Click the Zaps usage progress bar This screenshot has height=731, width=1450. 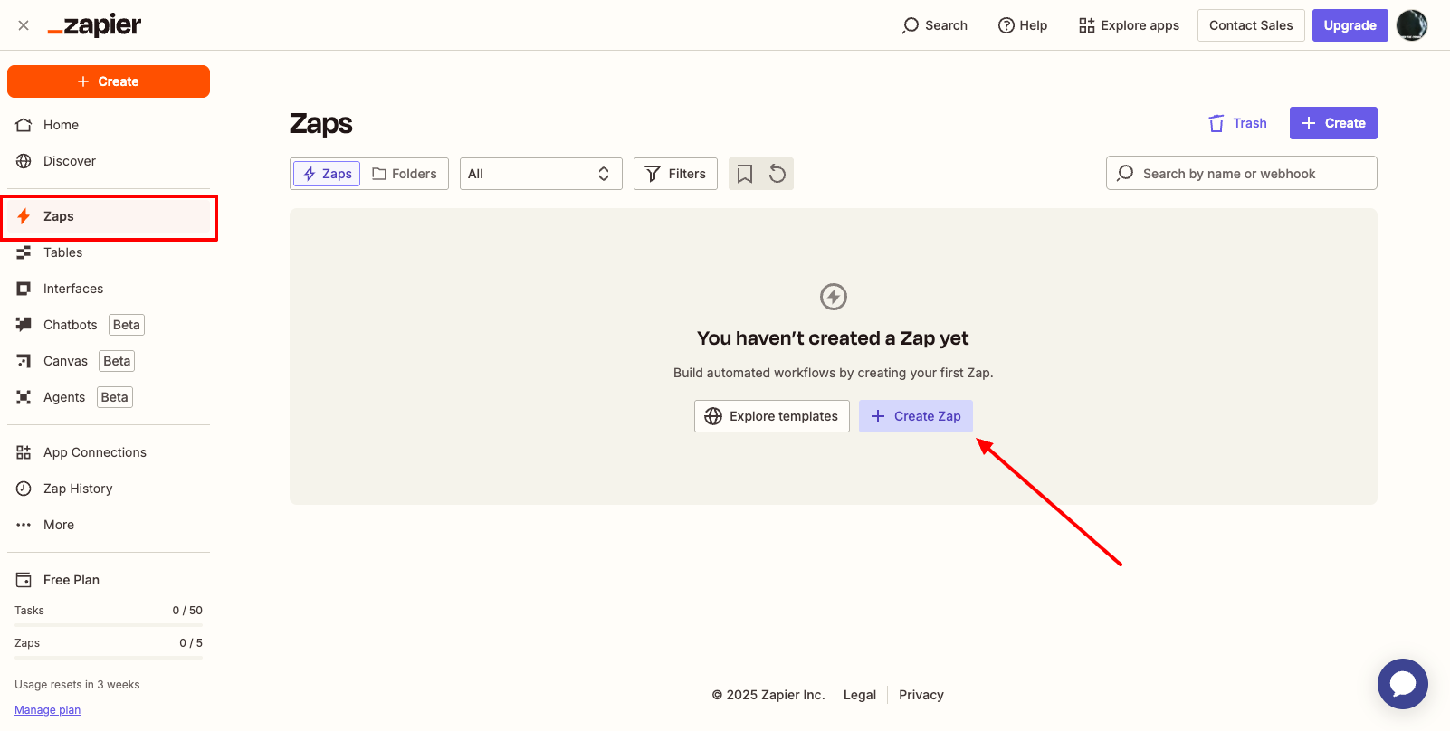click(109, 658)
